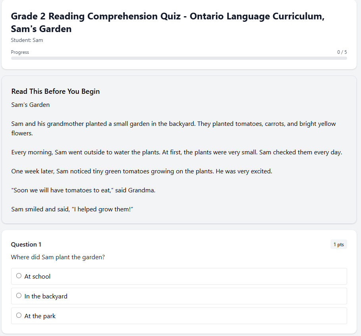
Task: Choose "In the backyard" as the answer
Action: click(x=19, y=295)
